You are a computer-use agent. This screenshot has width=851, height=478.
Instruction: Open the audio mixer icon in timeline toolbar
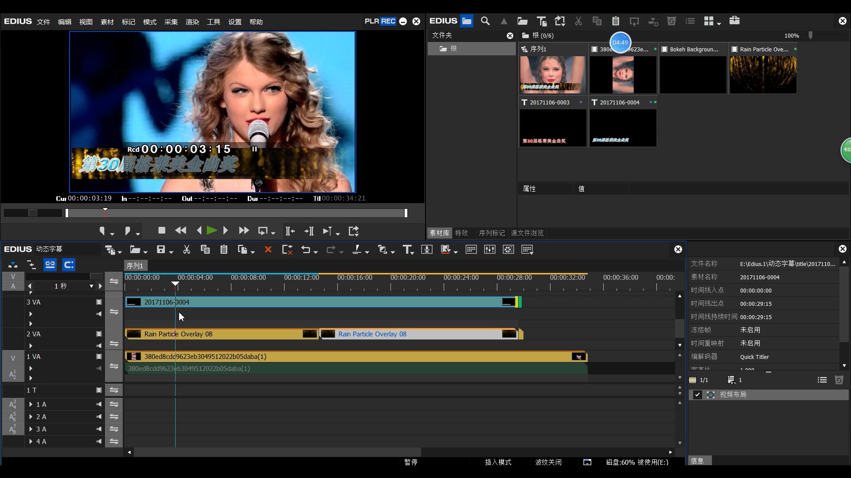(x=490, y=250)
